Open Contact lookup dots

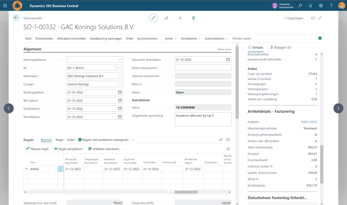(x=120, y=84)
